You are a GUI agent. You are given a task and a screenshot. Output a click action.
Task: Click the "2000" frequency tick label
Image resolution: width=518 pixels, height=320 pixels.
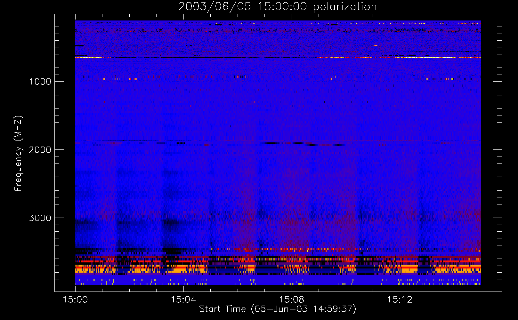40,150
